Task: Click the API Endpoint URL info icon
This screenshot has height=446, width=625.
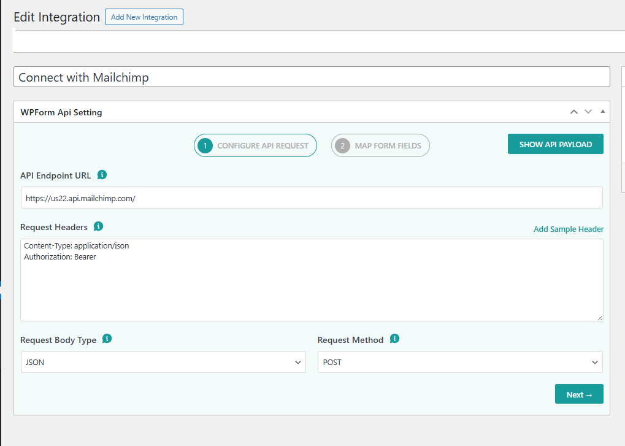Action: point(102,175)
